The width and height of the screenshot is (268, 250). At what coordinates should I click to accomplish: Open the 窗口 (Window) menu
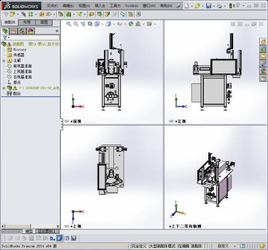[x=149, y=6]
